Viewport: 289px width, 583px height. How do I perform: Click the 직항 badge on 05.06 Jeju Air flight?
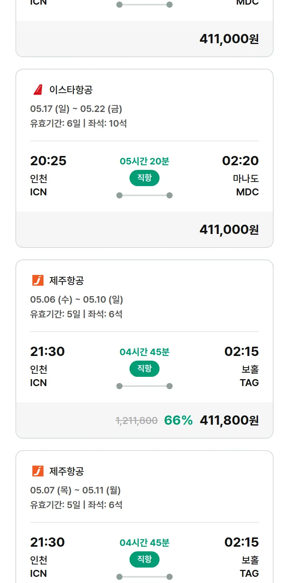tap(144, 369)
